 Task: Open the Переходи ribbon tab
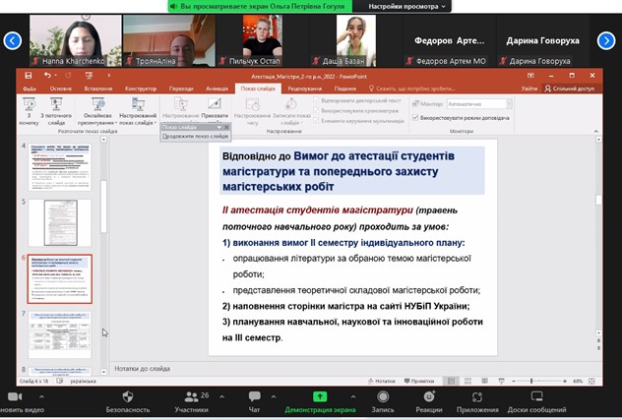pos(181,89)
